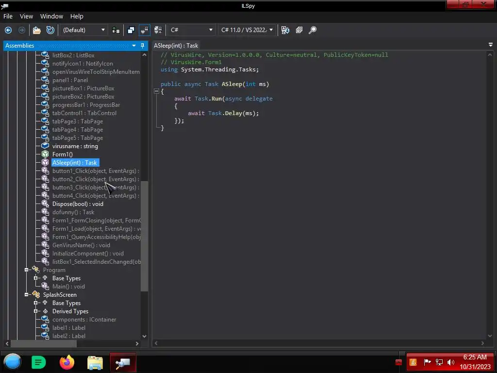The width and height of the screenshot is (497, 373).
Task: Toggle show private and internal types
Action: click(145, 30)
